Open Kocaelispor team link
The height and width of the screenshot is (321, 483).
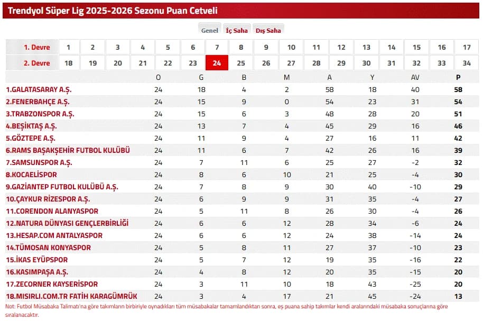coord(31,175)
